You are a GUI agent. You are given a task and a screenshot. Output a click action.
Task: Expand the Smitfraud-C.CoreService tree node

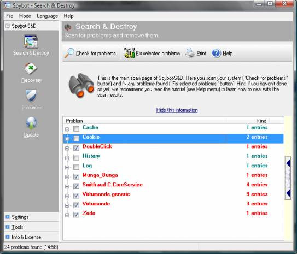pos(67,187)
